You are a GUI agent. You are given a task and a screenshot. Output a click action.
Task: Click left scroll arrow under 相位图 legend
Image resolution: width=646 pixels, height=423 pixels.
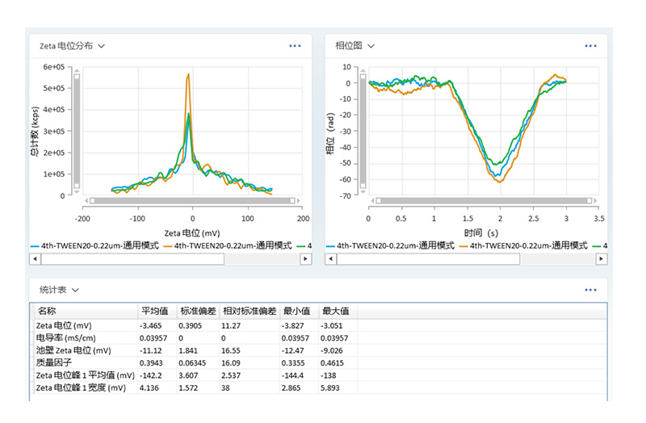click(330, 258)
